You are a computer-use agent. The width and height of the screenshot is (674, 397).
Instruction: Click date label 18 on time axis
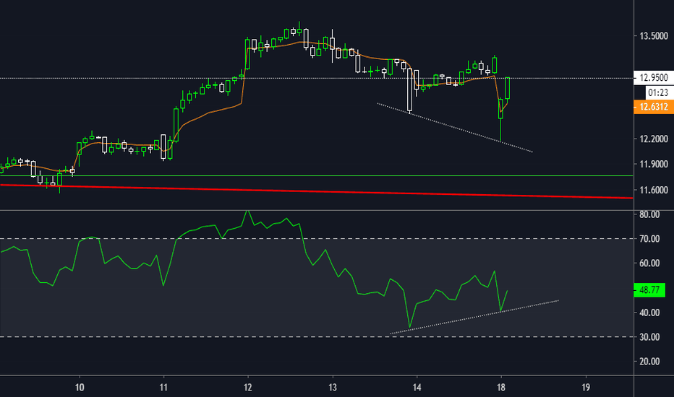500,388
